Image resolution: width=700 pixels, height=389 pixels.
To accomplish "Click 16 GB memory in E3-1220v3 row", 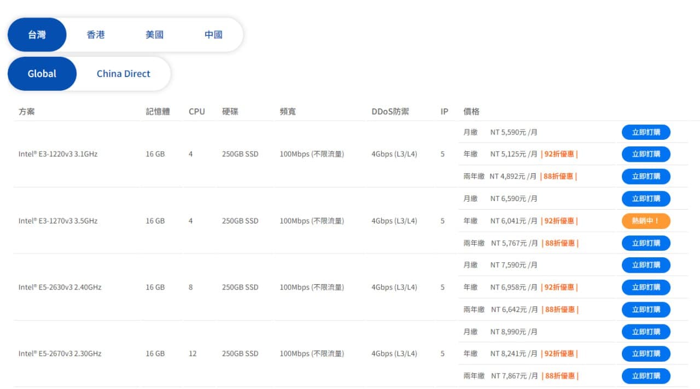I will (x=155, y=154).
